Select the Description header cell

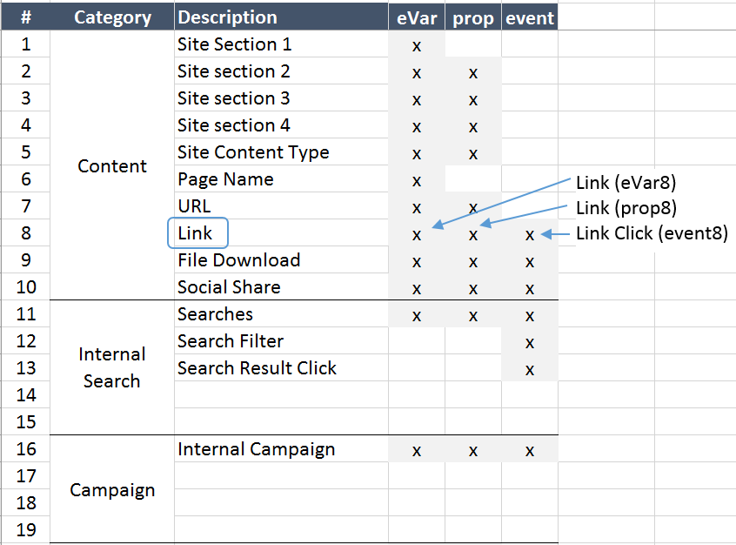tap(281, 17)
